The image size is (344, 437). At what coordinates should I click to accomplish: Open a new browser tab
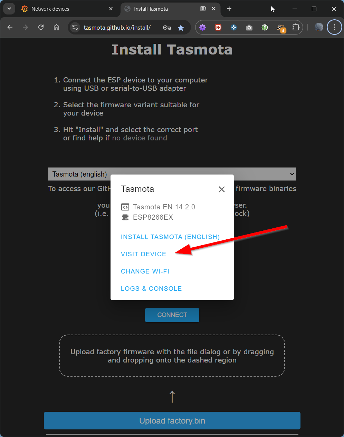(229, 9)
